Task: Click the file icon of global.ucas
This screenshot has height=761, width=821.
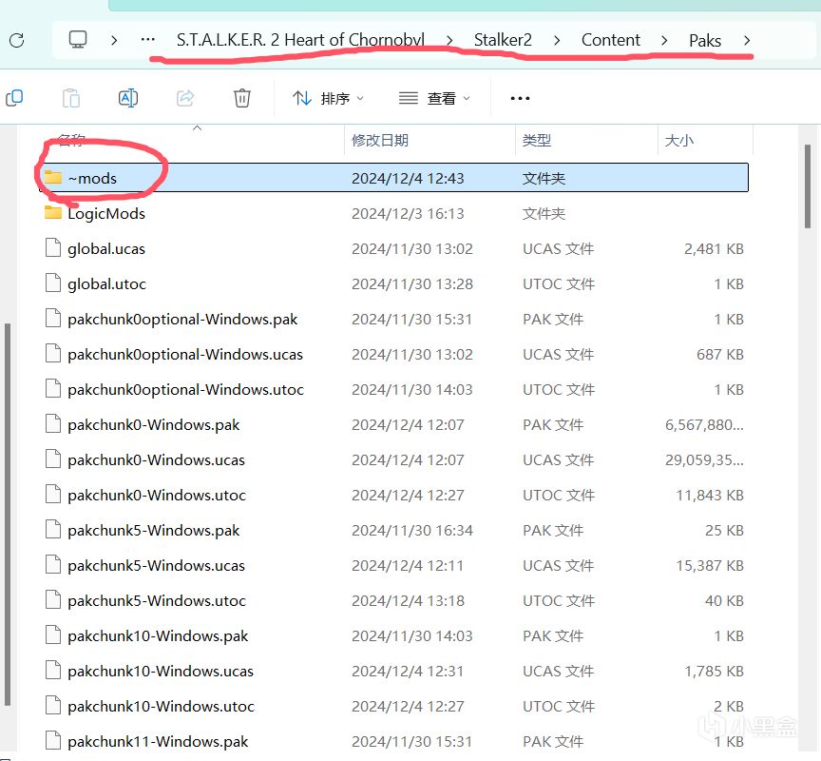Action: (x=53, y=247)
